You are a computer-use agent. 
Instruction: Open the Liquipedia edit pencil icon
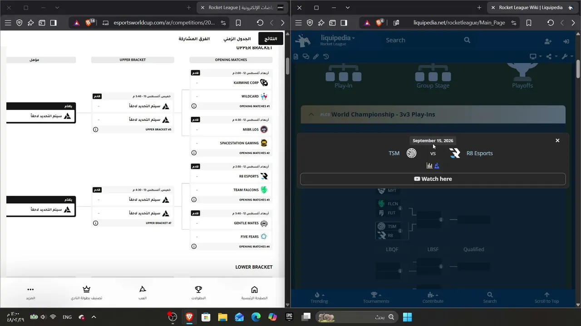pos(316,57)
